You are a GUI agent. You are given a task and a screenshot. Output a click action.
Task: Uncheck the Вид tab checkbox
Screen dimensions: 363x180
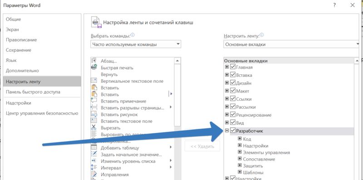pyautogui.click(x=233, y=123)
